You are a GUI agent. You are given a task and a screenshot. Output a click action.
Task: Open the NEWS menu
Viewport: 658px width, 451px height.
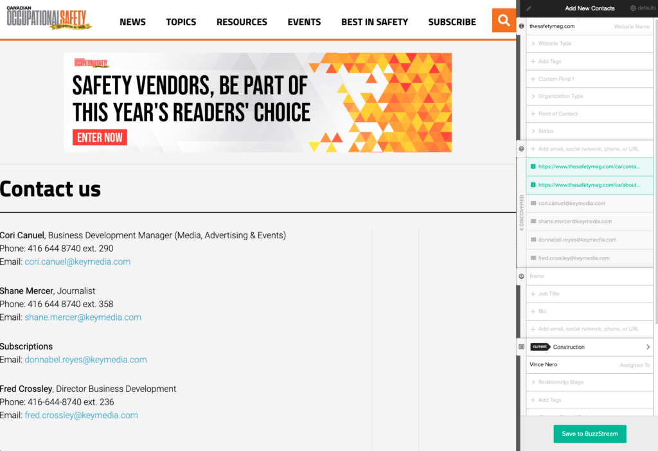click(132, 22)
